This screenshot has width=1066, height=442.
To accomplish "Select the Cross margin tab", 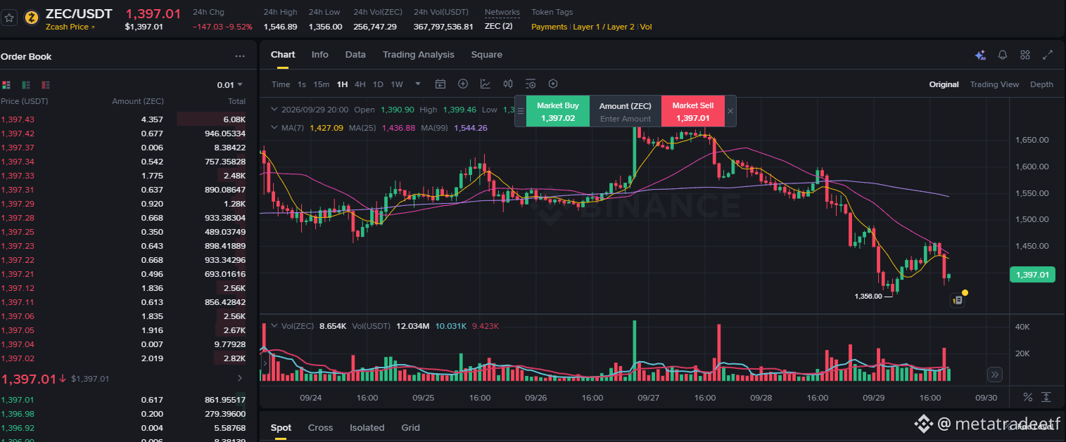I will pyautogui.click(x=320, y=427).
